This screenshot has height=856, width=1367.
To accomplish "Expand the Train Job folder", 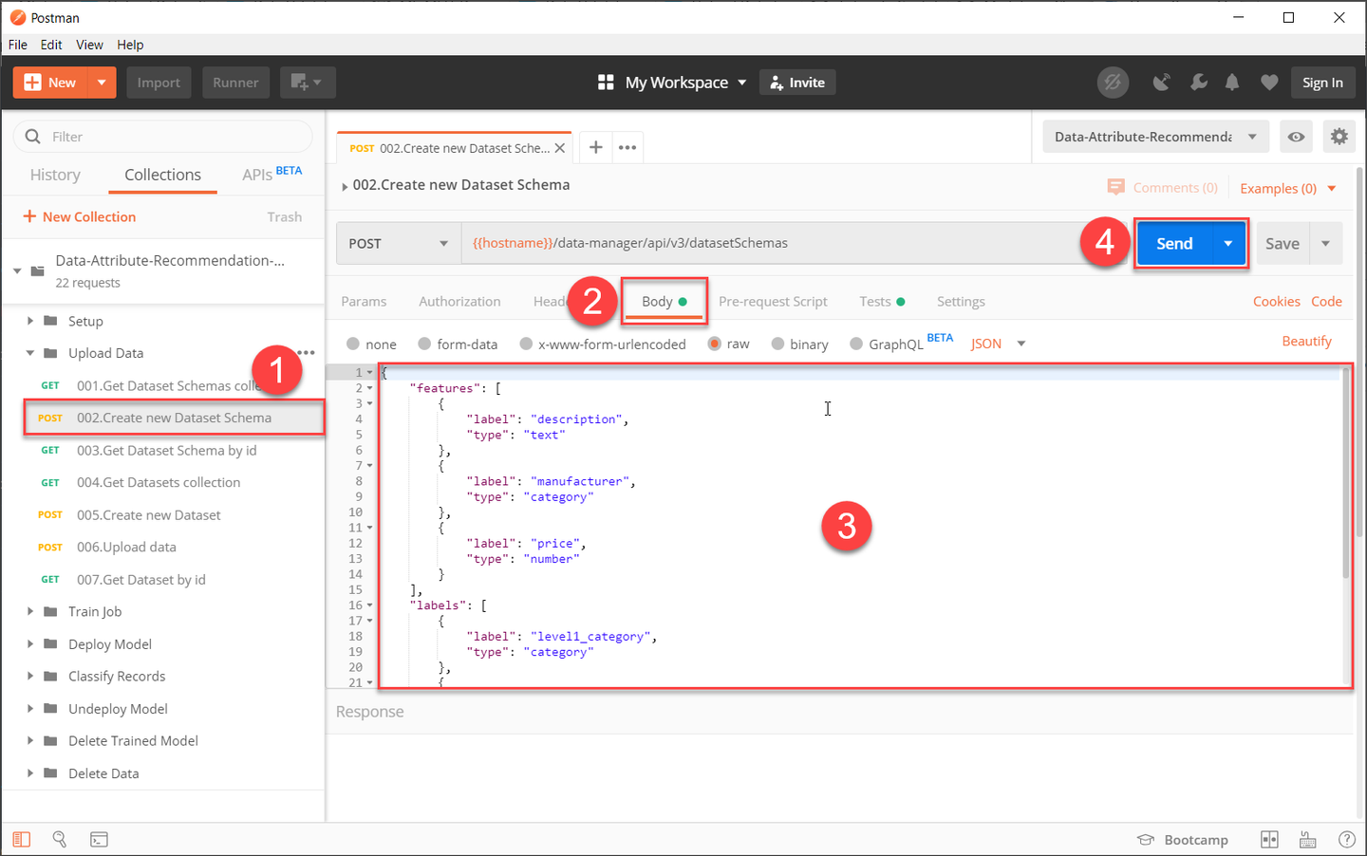I will click(x=29, y=611).
